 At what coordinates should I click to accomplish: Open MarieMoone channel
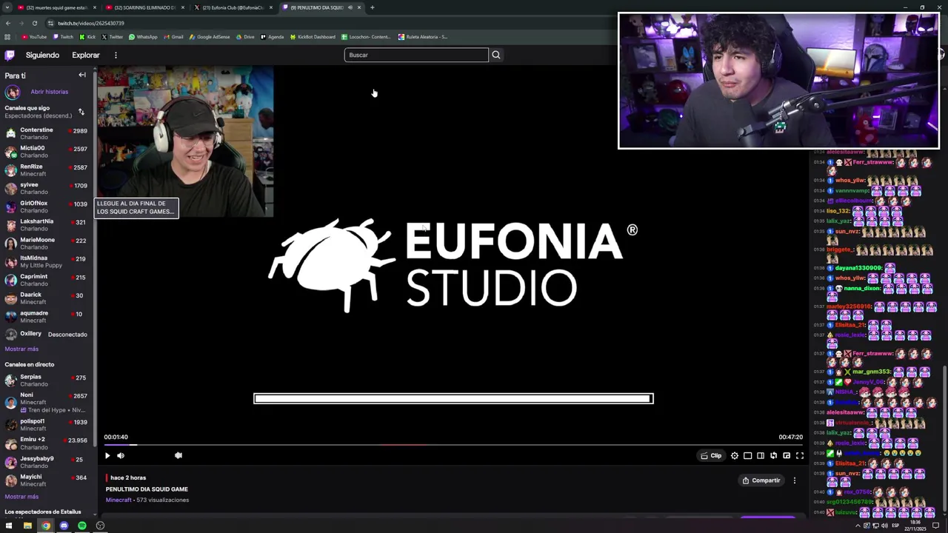(46, 244)
